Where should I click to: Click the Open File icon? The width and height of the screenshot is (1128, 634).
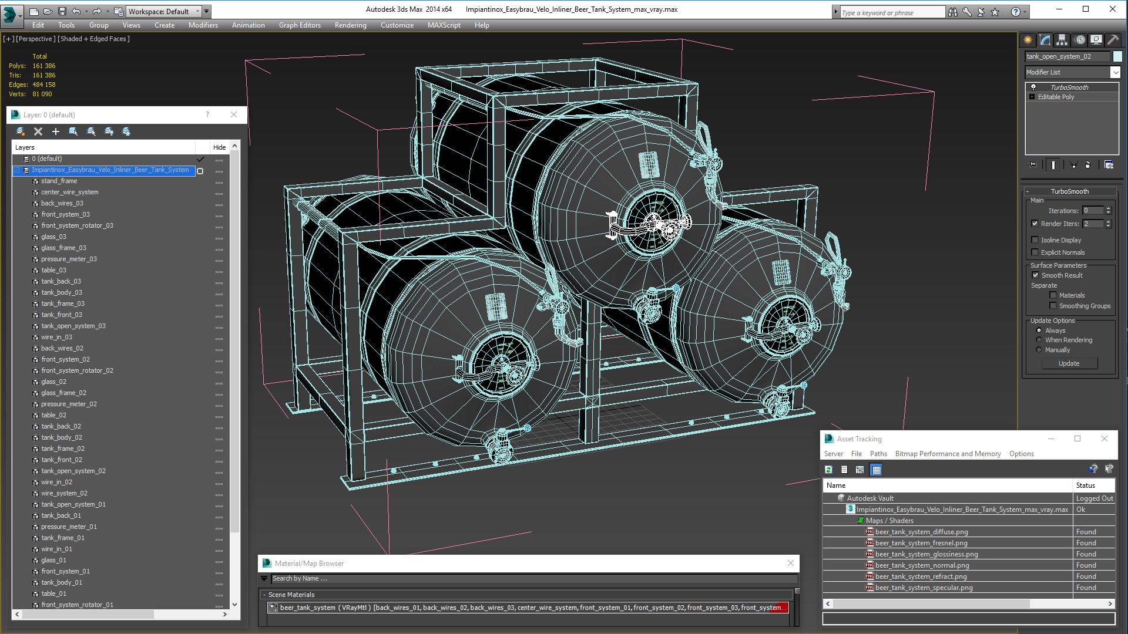click(48, 11)
